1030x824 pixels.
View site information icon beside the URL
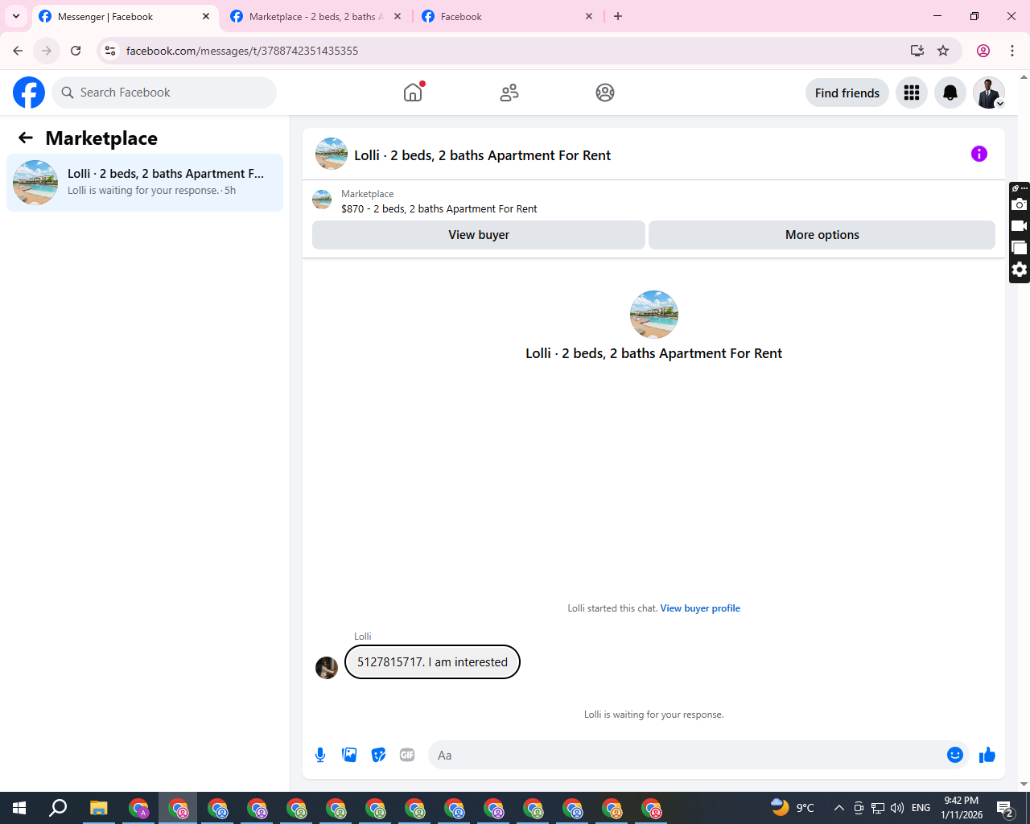pos(110,51)
